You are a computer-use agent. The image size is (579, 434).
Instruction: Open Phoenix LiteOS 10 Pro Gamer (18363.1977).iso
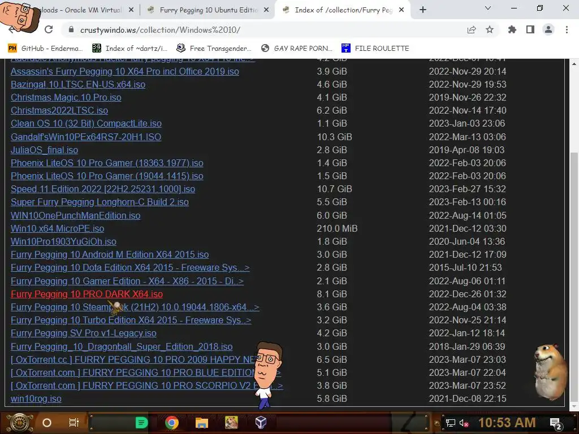(107, 163)
